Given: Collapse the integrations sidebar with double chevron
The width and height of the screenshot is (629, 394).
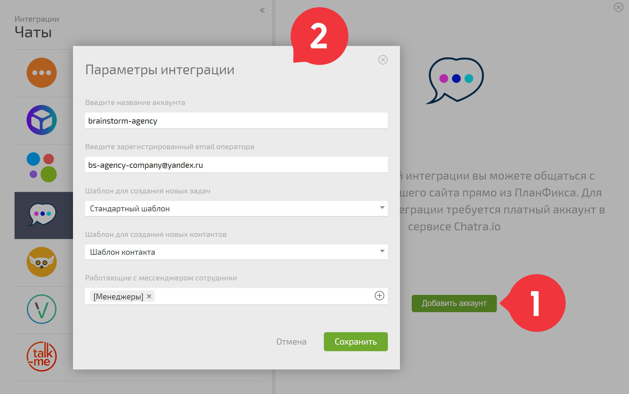Looking at the screenshot, I should (x=262, y=10).
